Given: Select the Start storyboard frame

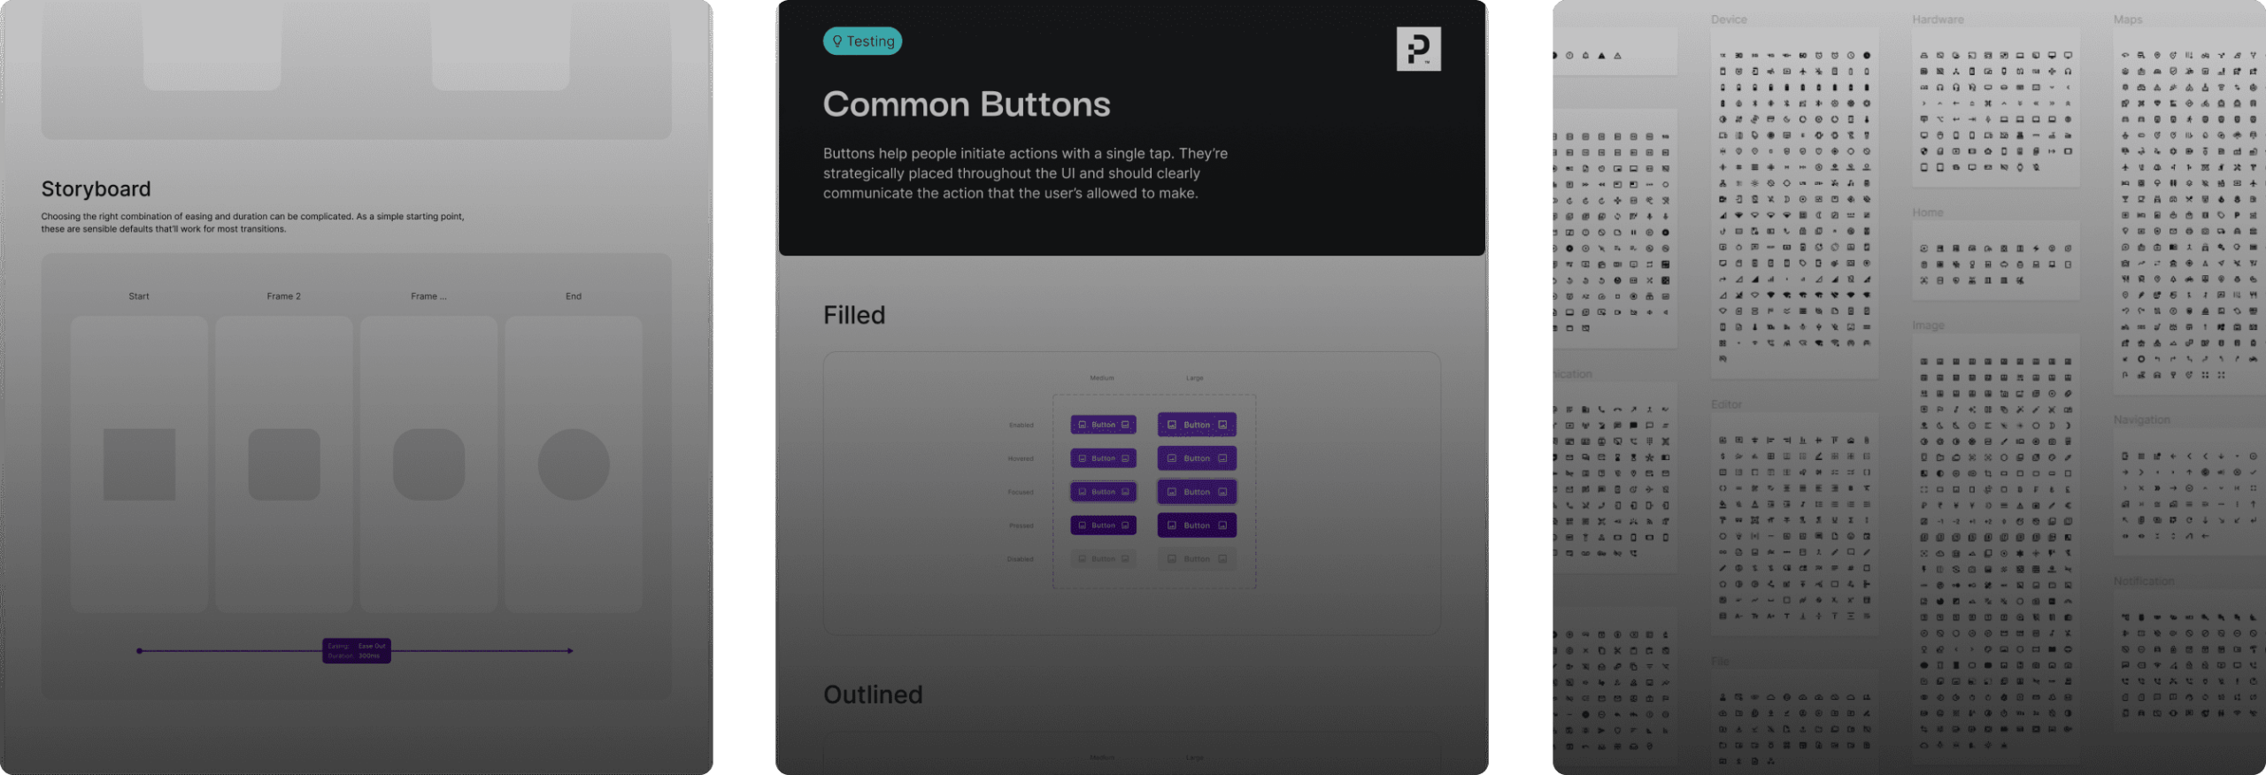Looking at the screenshot, I should pos(139,464).
